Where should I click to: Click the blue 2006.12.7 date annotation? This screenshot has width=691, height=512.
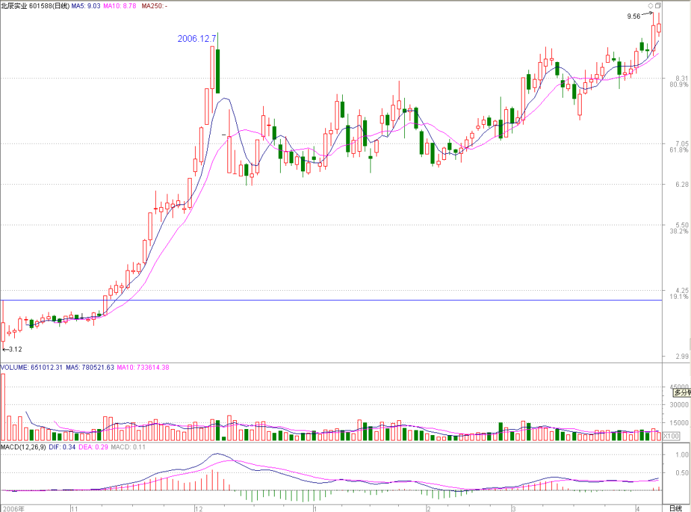tap(196, 38)
